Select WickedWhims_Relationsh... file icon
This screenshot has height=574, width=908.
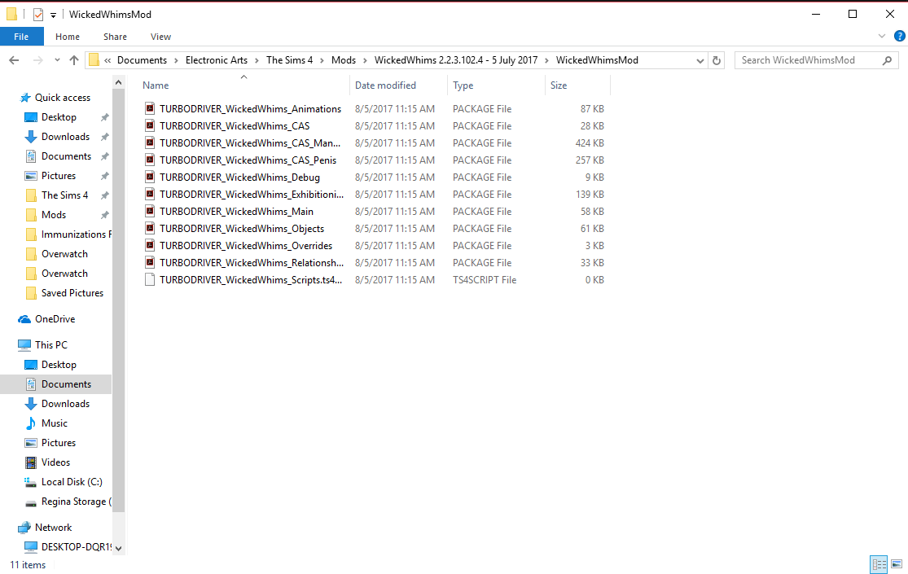click(150, 262)
